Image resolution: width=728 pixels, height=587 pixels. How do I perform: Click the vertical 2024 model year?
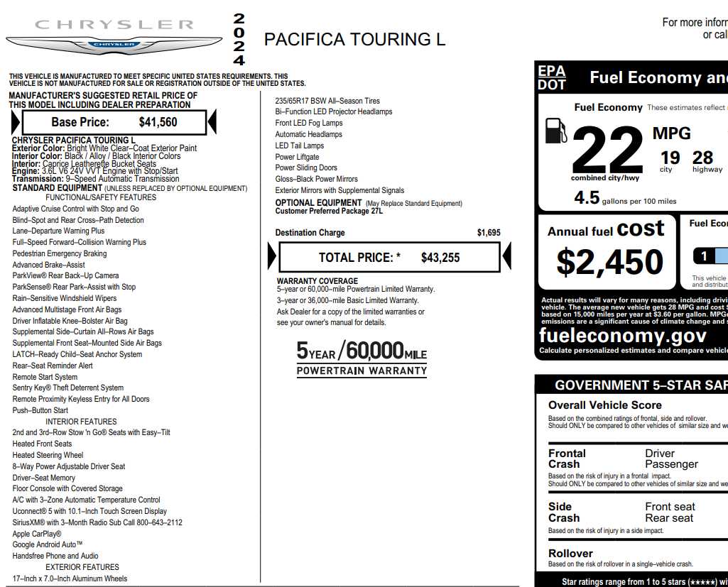(x=239, y=40)
